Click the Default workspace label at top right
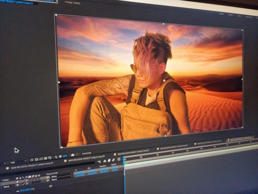 (x=220, y=14)
